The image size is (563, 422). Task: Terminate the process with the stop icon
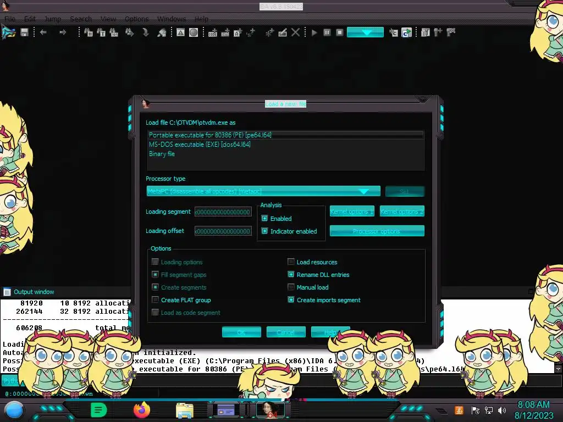tap(340, 32)
